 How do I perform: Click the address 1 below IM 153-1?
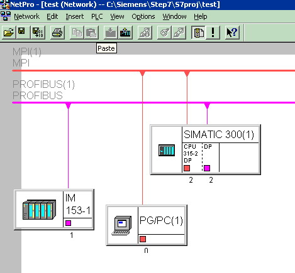coord(72,235)
